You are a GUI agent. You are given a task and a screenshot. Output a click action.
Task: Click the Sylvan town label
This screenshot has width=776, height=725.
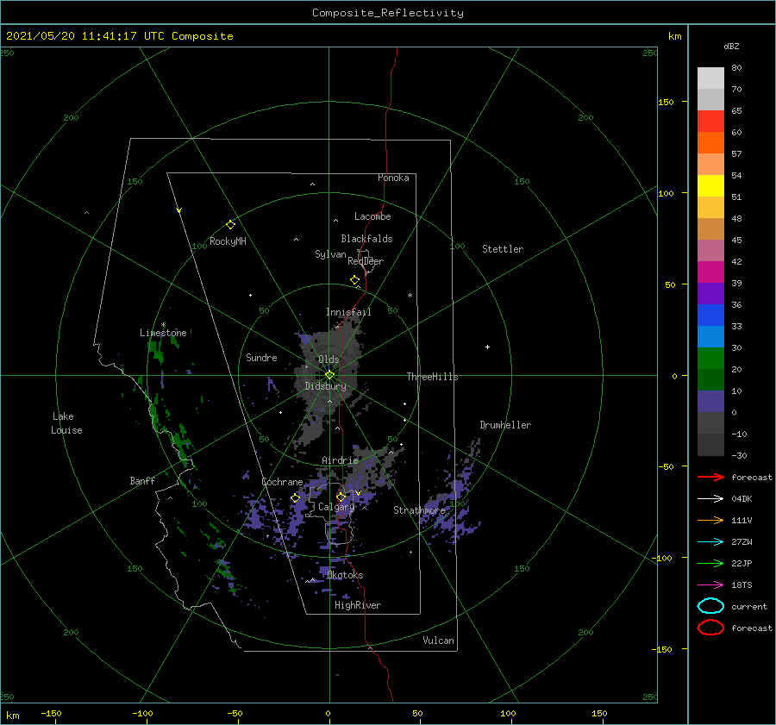[x=330, y=254]
